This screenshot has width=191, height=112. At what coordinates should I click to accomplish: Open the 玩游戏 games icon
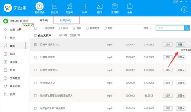click(70, 8)
